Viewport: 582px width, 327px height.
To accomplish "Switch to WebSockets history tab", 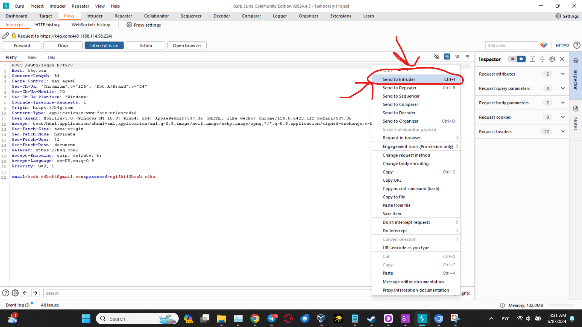I will pos(91,25).
